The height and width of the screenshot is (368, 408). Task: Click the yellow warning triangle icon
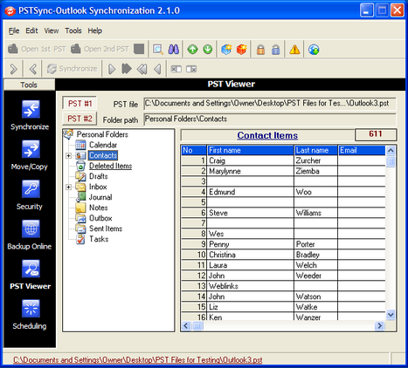click(294, 50)
